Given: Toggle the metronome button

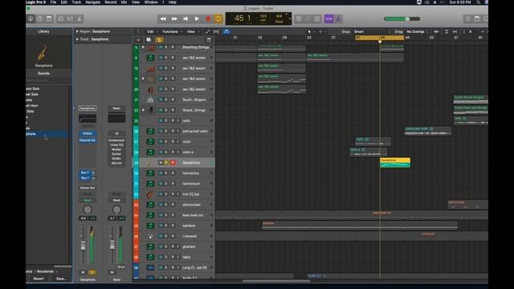Looking at the screenshot, I should [338, 19].
